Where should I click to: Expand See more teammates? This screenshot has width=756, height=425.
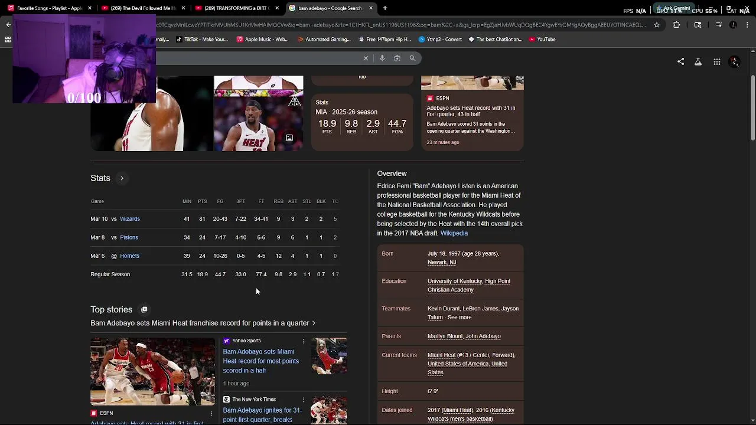(x=459, y=318)
